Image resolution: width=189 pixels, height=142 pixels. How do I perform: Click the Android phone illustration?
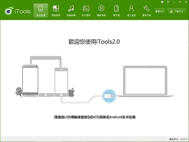pyautogui.click(x=30, y=81)
